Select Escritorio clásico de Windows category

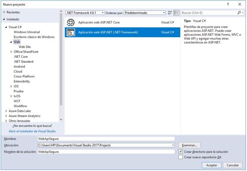click(x=34, y=37)
